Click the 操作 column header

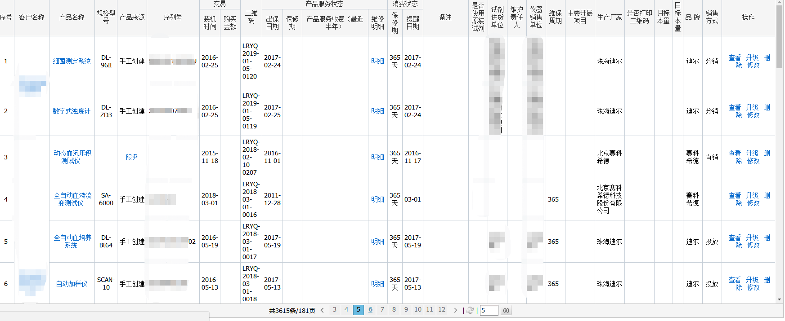[748, 17]
